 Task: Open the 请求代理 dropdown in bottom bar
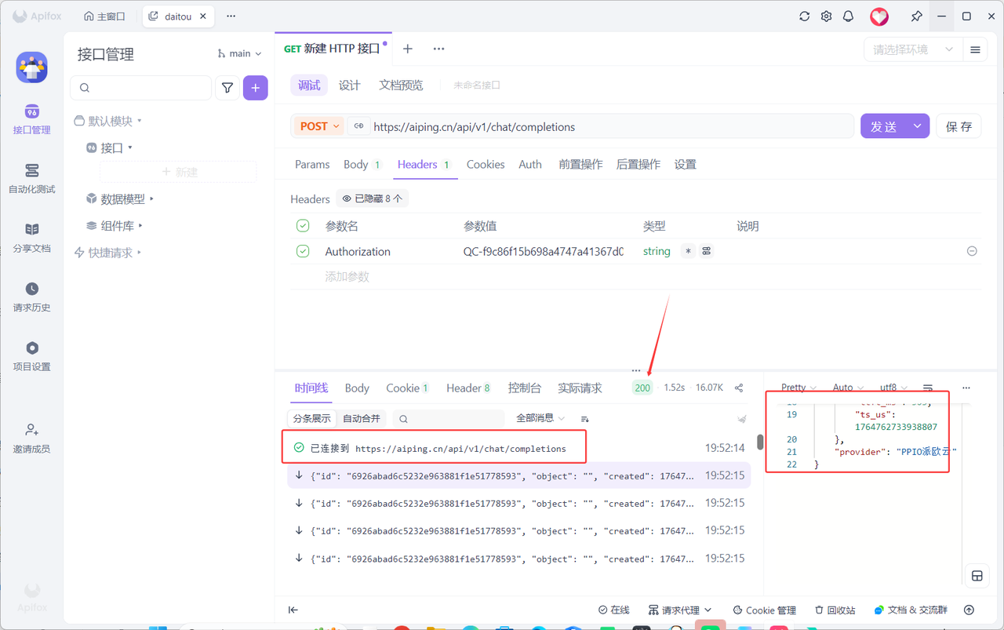point(680,610)
